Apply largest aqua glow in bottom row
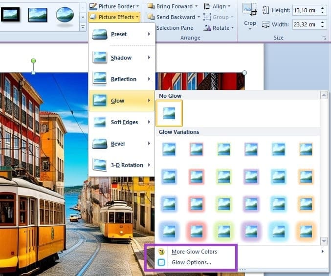This screenshot has width=331, height=276. 279,231
